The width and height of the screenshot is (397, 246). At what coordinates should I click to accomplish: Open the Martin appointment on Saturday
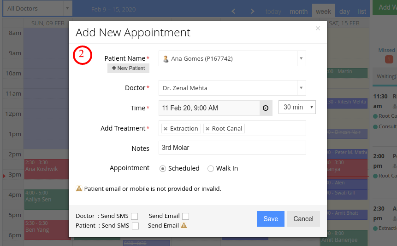347,73
